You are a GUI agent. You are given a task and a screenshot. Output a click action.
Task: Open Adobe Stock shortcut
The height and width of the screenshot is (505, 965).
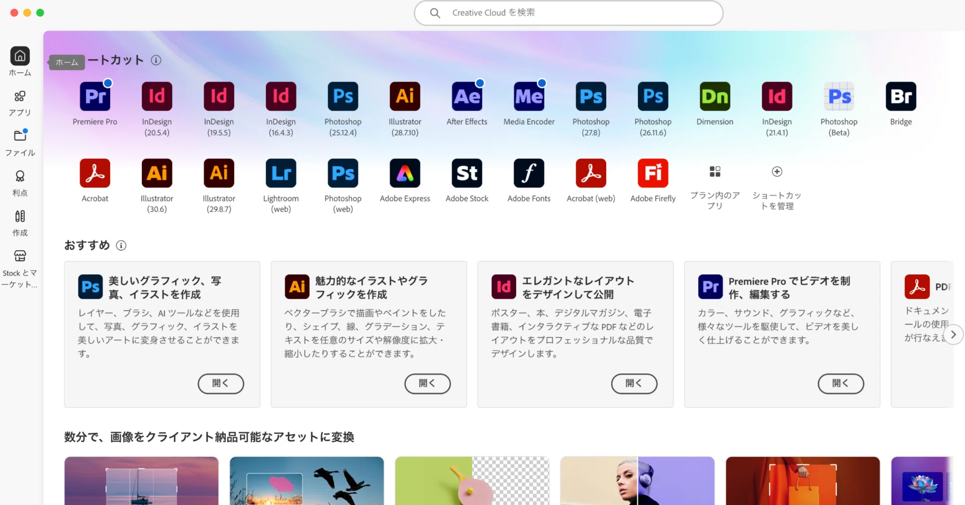pyautogui.click(x=467, y=173)
